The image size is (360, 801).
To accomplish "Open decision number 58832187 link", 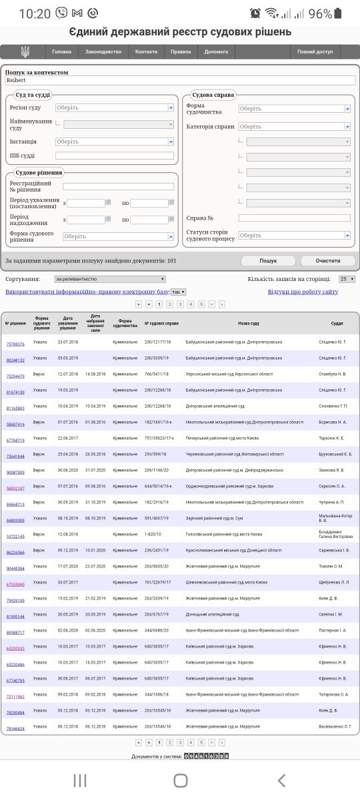I will click(15, 489).
